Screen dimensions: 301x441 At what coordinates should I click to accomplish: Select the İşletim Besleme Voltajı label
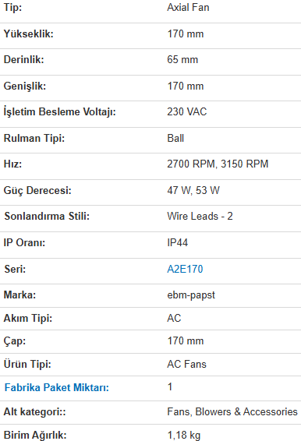coord(60,111)
